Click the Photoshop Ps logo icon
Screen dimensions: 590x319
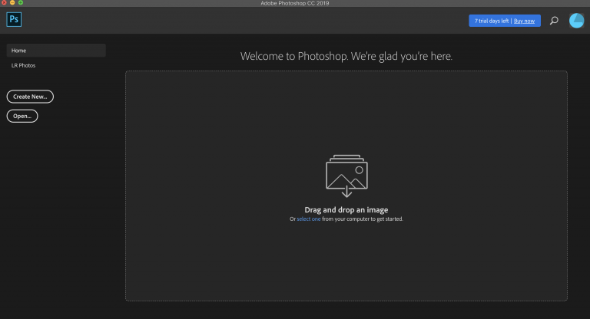(14, 19)
